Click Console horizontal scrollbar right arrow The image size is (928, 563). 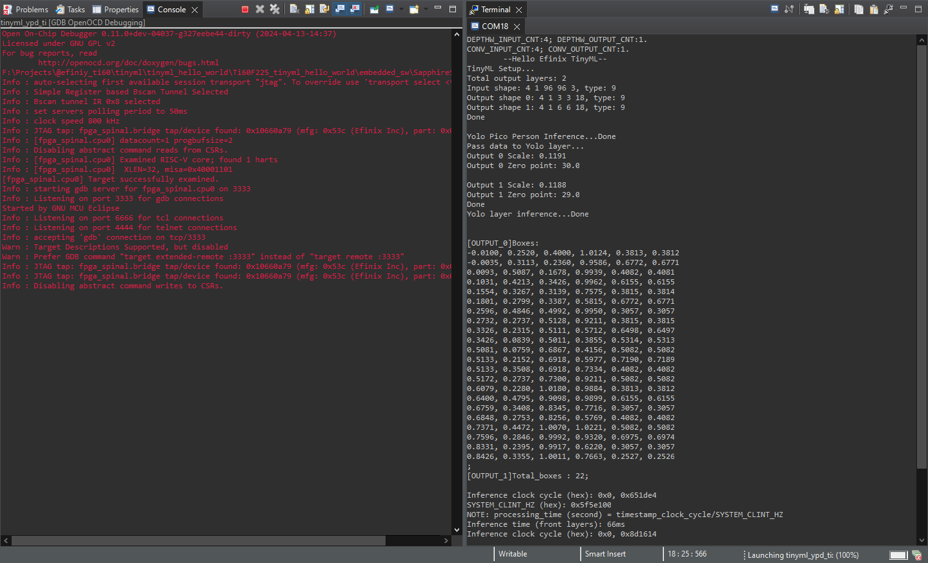click(446, 540)
